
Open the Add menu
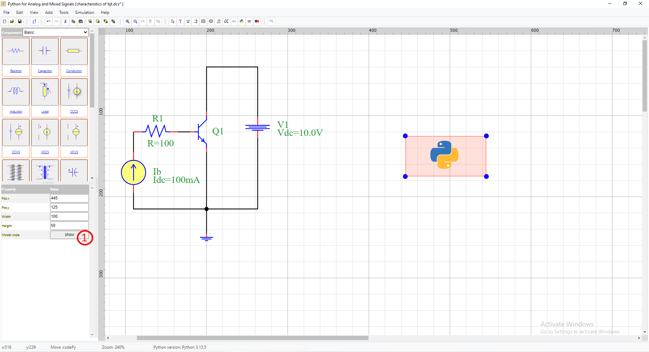pos(49,13)
